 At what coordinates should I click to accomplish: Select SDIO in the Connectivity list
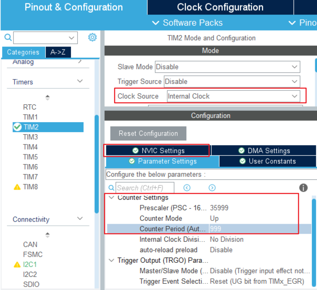(x=31, y=285)
